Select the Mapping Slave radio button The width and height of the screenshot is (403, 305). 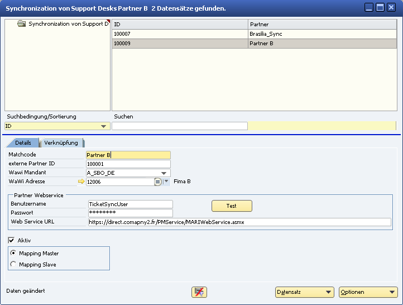(x=13, y=264)
